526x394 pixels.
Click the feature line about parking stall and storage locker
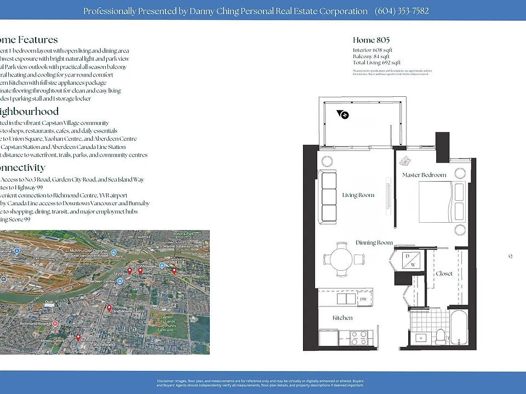click(45, 99)
